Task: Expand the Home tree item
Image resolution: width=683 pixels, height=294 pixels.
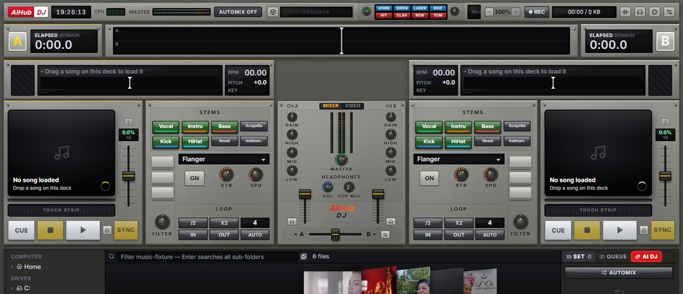Action: [12, 267]
